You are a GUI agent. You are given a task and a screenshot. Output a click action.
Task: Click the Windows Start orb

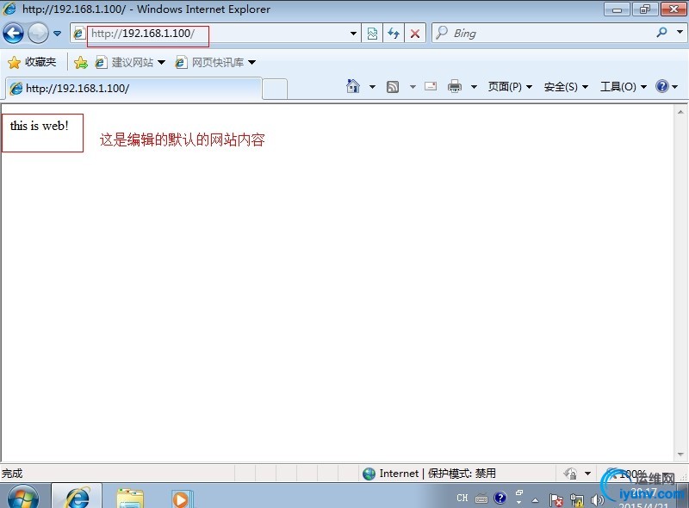coord(23,498)
